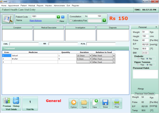Click the empty medicine cell in row 3
Viewport: 159px width, 113px height.
pos(34,62)
